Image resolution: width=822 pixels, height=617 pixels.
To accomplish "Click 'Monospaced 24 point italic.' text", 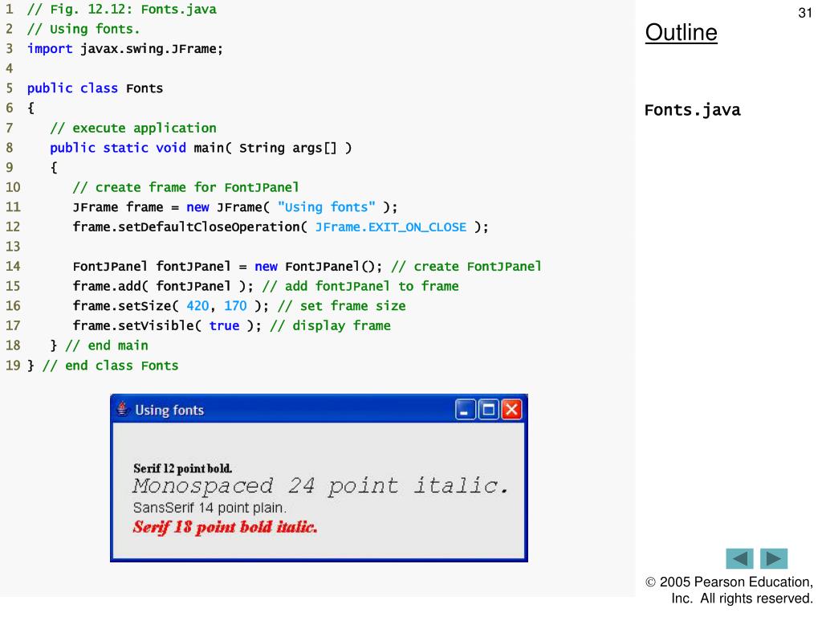I will point(320,486).
